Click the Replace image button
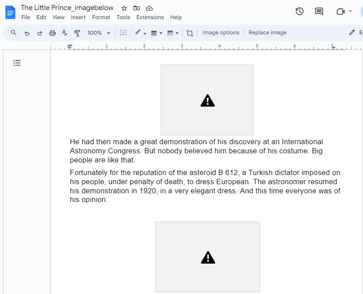 point(267,32)
